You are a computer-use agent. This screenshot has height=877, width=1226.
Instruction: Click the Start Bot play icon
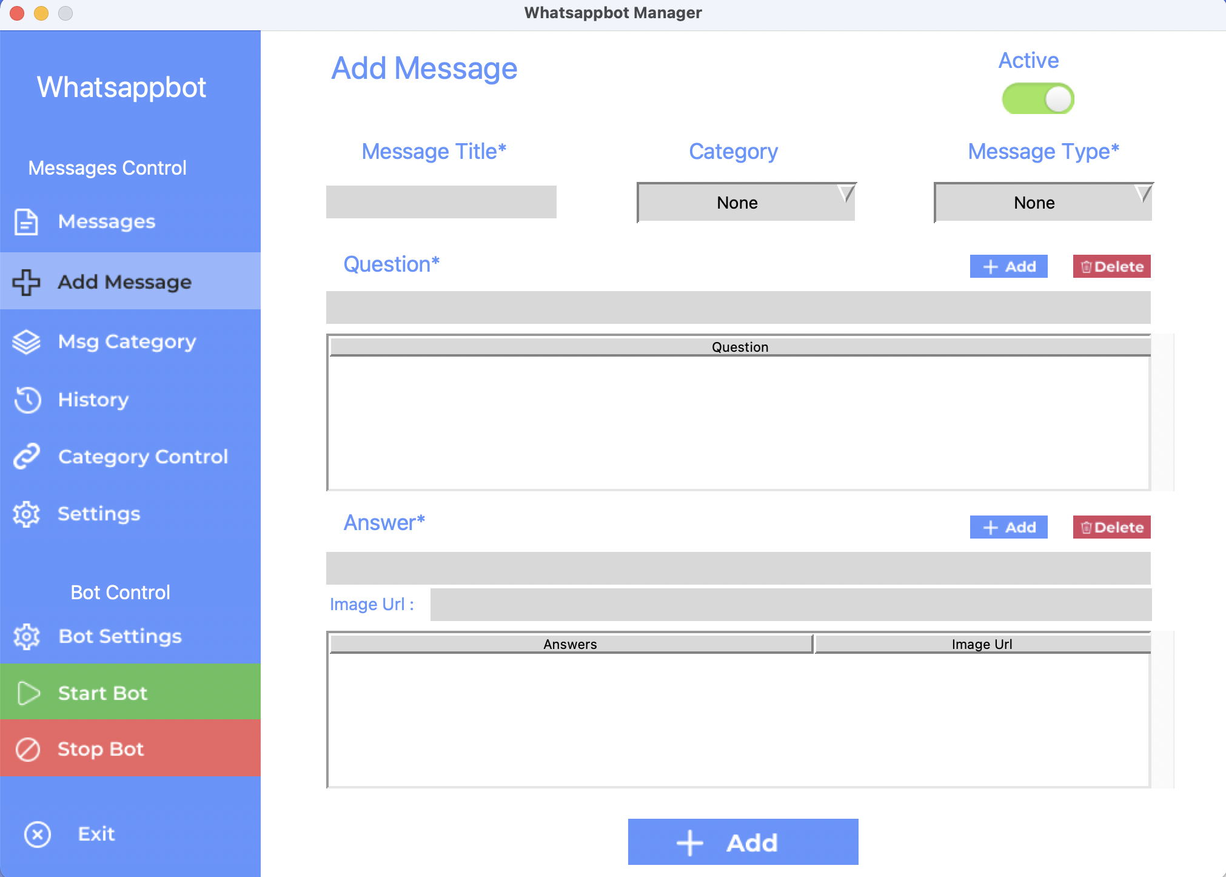coord(28,693)
